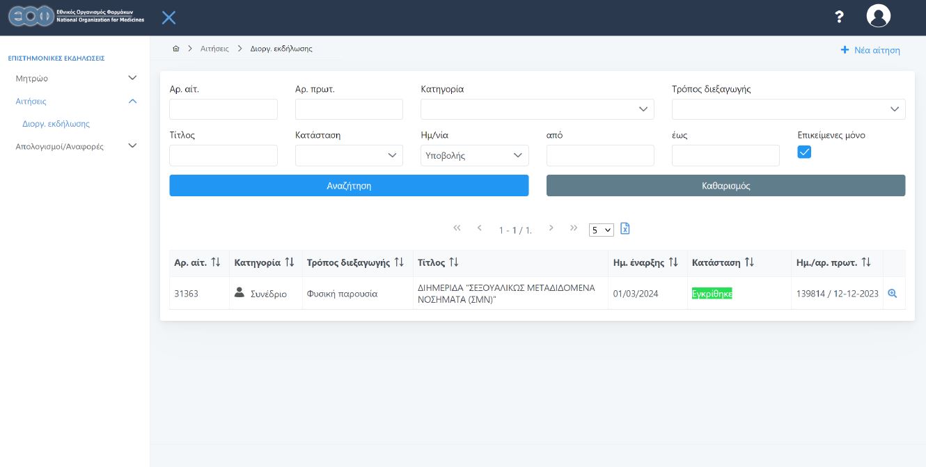
Task: Select Διοργ. εκδήλωσης in the sidebar
Action: [56, 124]
